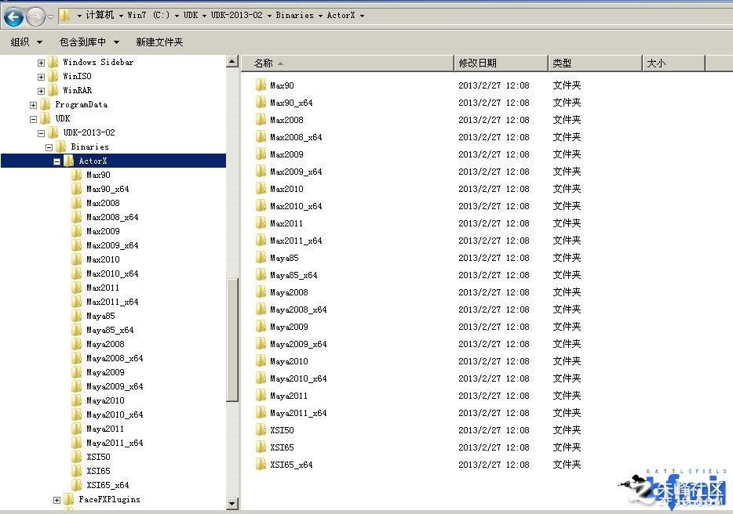The height and width of the screenshot is (514, 733).
Task: Click the tree pane scroll up arrow
Action: (x=232, y=61)
